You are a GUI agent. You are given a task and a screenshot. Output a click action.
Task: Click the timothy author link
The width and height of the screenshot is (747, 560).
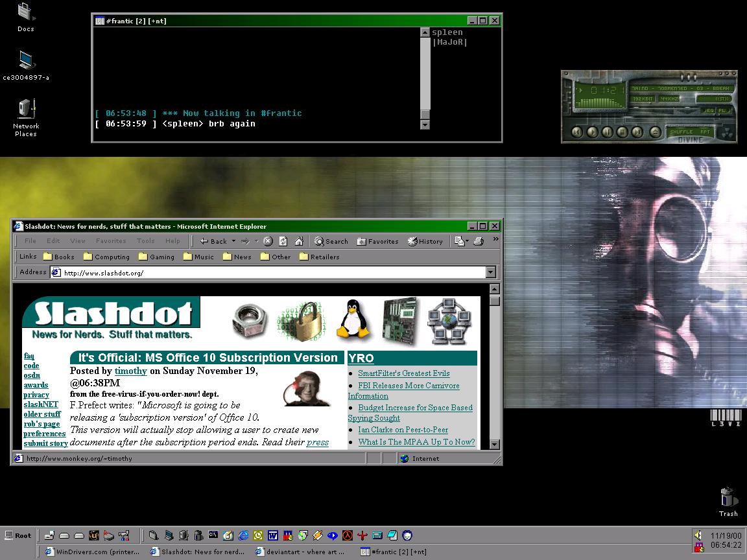130,371
